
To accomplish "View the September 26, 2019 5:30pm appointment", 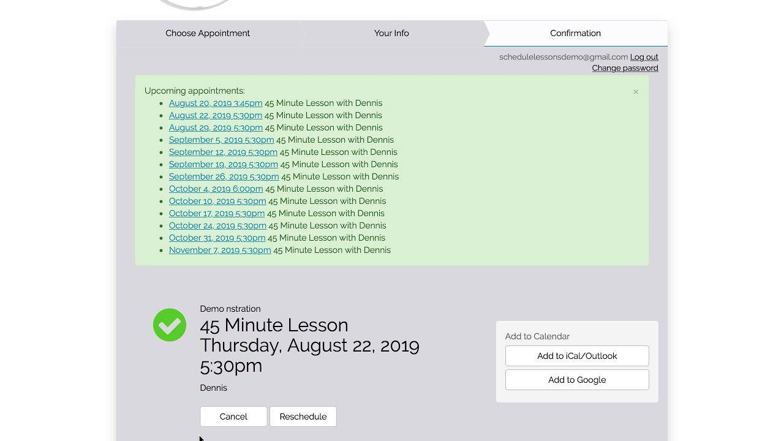I will 224,176.
